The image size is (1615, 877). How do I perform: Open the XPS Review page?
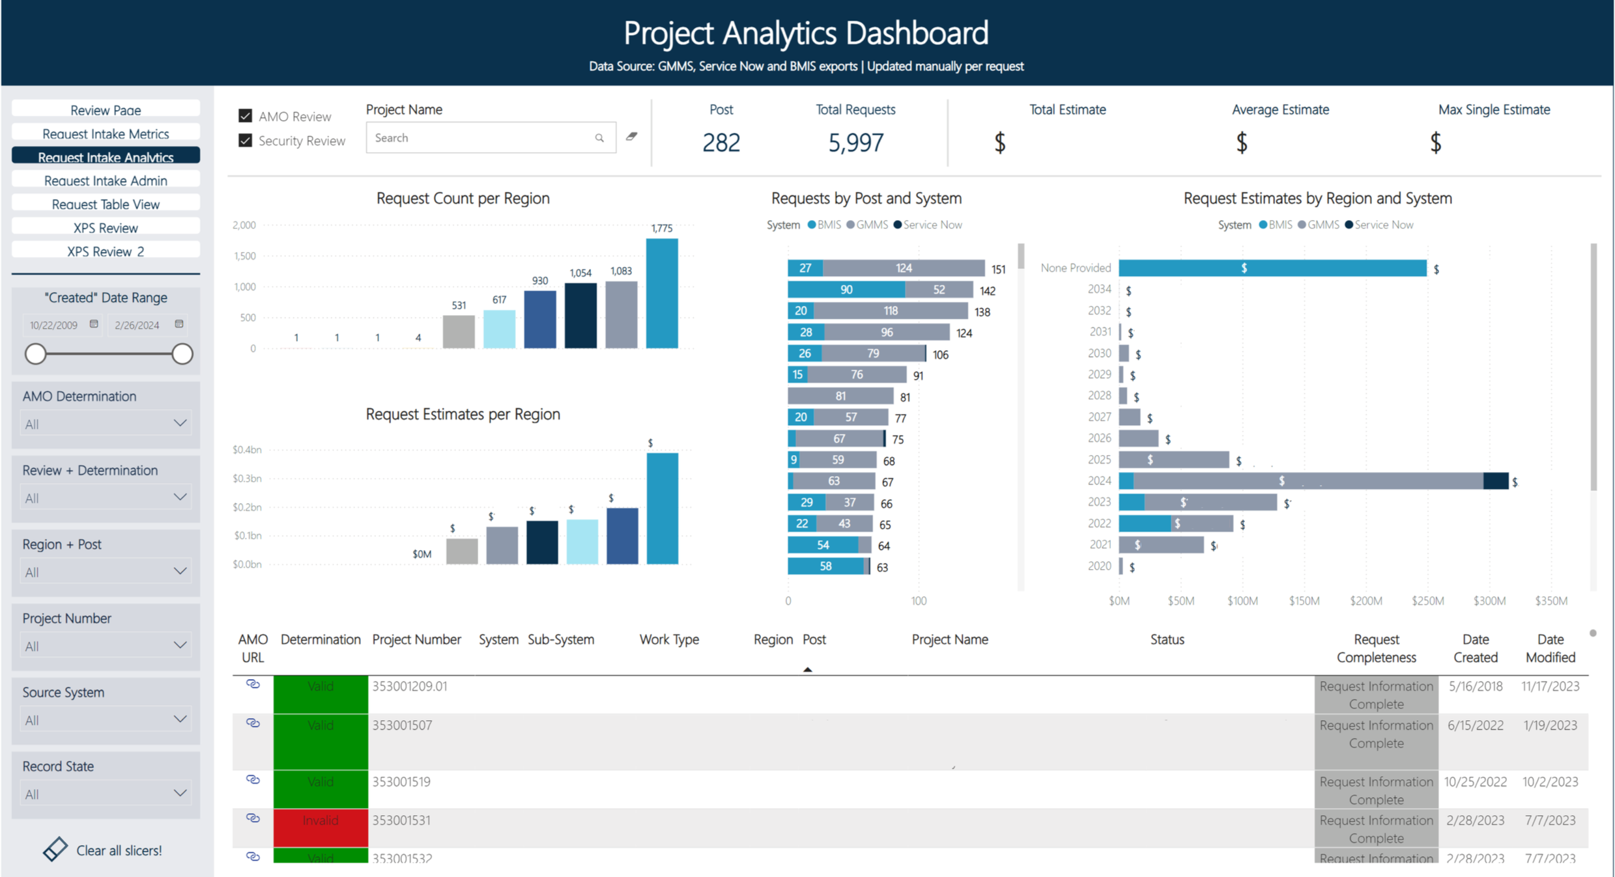coord(106,228)
